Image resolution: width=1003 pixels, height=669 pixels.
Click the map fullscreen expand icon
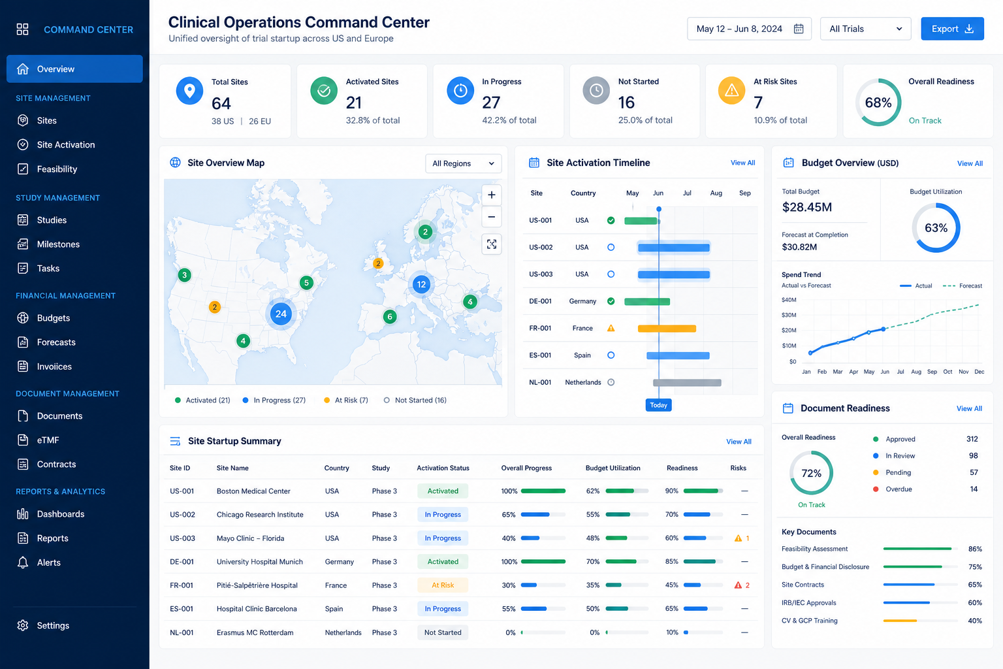click(x=492, y=244)
